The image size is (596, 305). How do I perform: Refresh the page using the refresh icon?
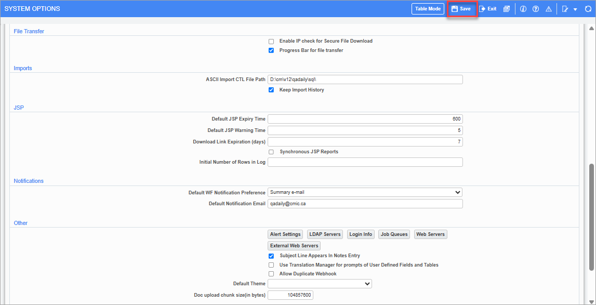click(x=588, y=8)
